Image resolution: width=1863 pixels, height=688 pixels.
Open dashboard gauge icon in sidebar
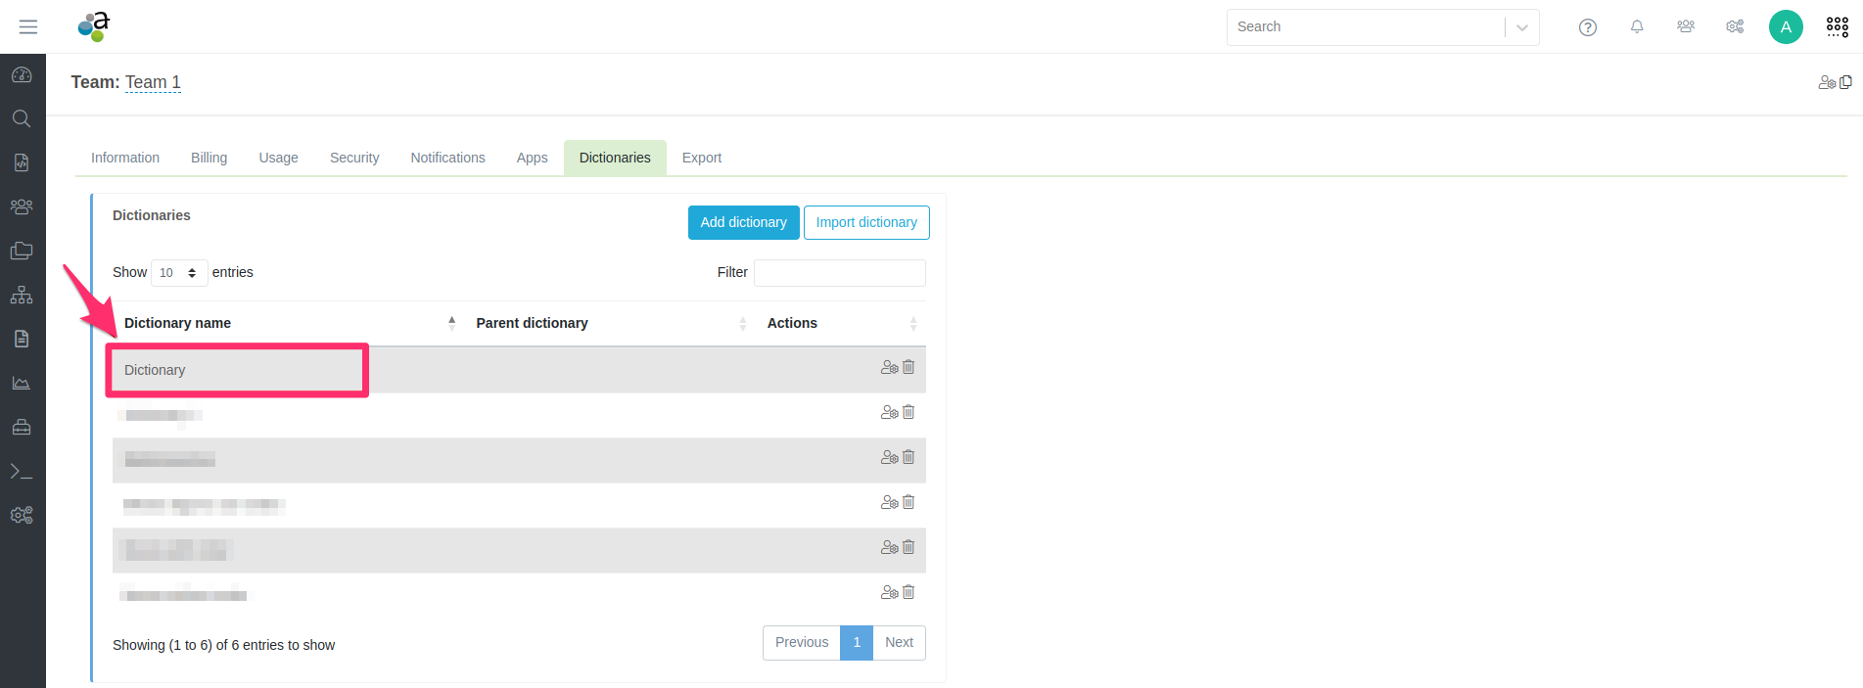coord(22,75)
